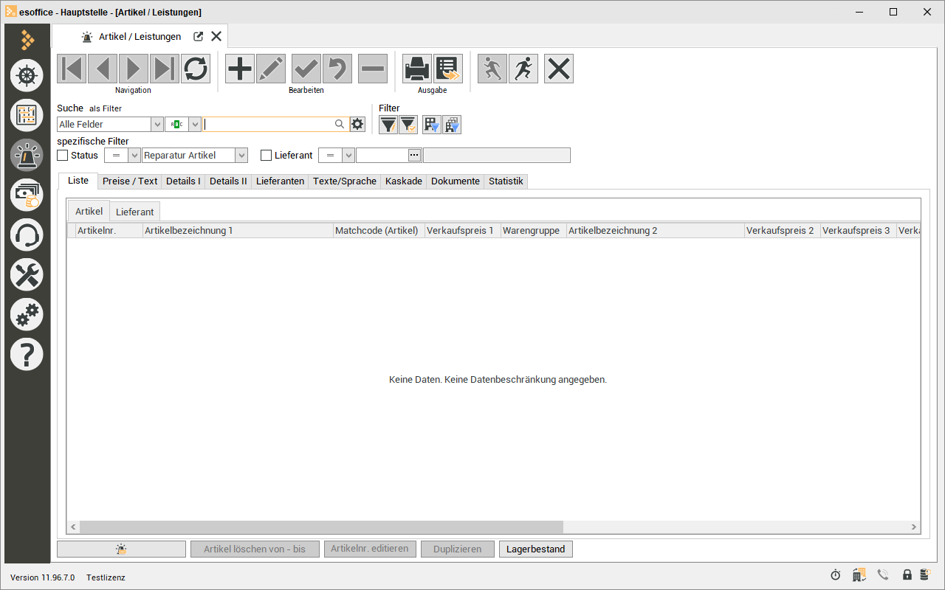945x590 pixels.
Task: Open the Lieferanten tab
Action: coord(280,181)
